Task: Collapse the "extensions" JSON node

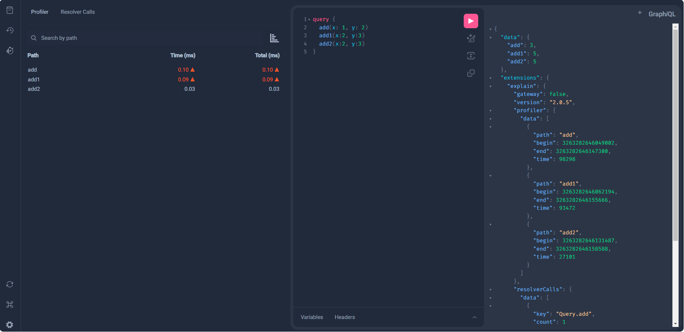Action: pyautogui.click(x=490, y=78)
